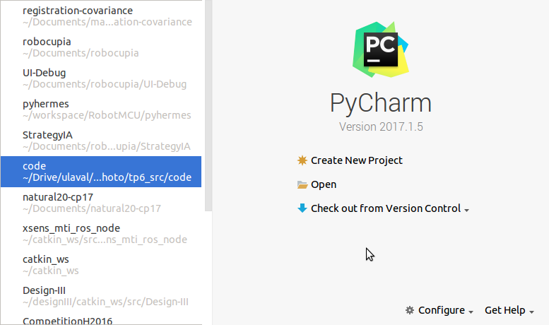549x325 pixels.
Task: Expand the Version Control dropdown arrow
Action: pos(466,210)
